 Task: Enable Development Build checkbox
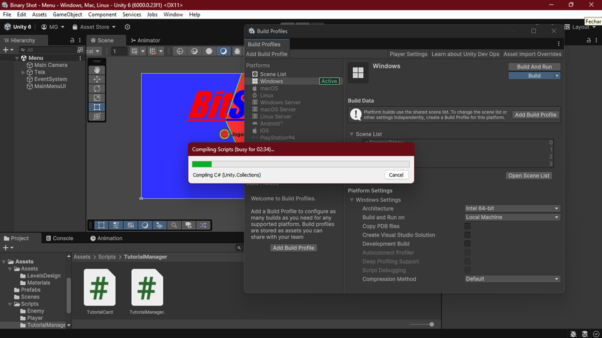coord(468,244)
